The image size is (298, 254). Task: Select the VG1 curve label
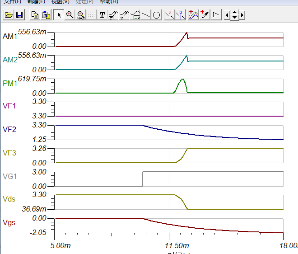(x=10, y=176)
